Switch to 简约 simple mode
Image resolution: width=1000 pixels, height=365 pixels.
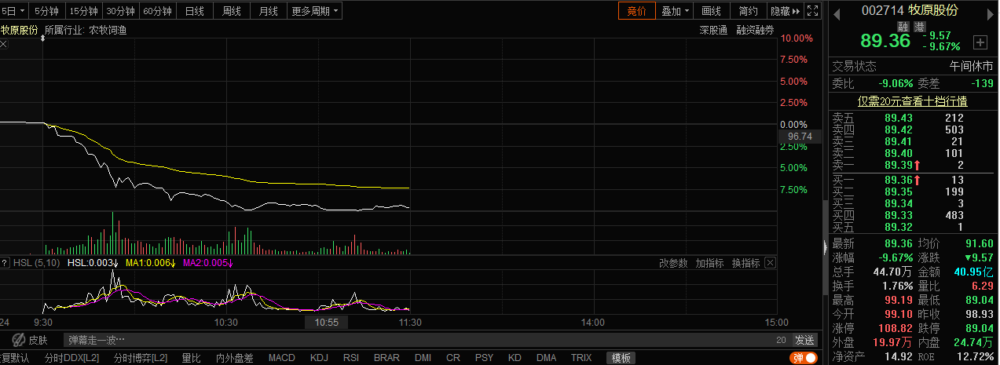click(x=749, y=11)
